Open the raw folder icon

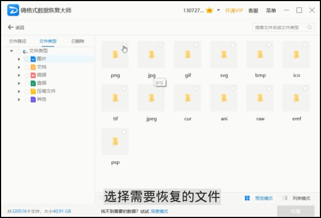tap(260, 98)
